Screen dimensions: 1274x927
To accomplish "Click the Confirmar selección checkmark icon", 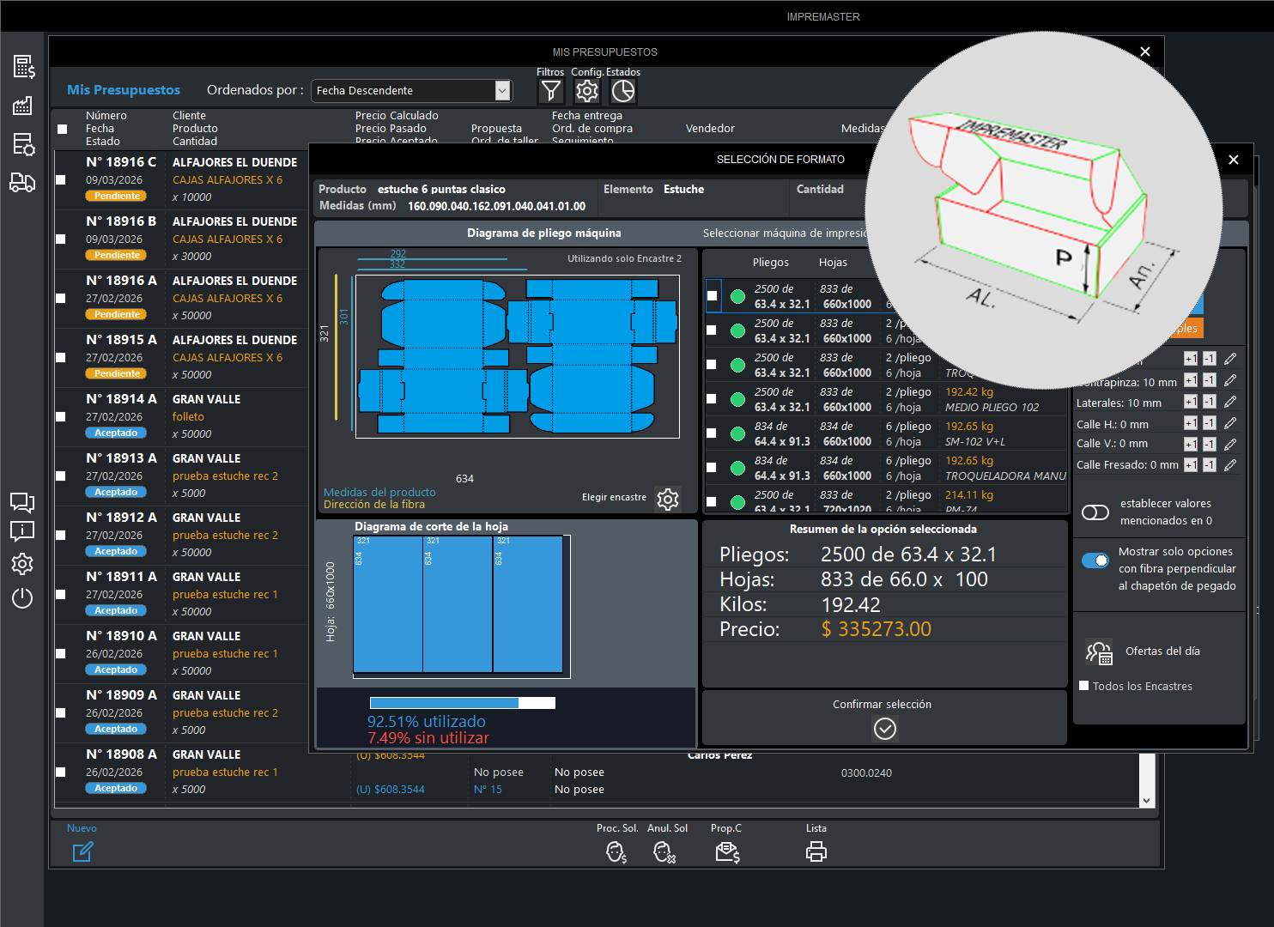I will pos(884,729).
